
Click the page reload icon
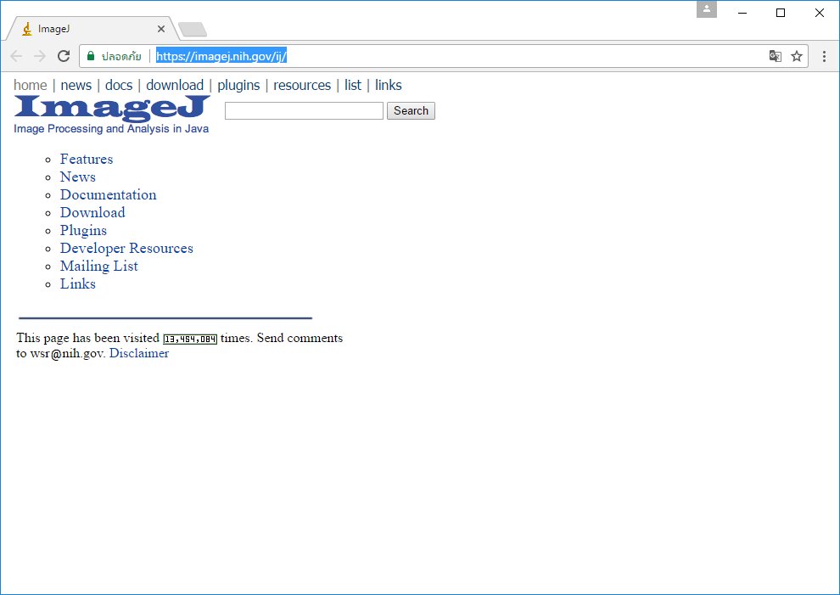[x=63, y=55]
